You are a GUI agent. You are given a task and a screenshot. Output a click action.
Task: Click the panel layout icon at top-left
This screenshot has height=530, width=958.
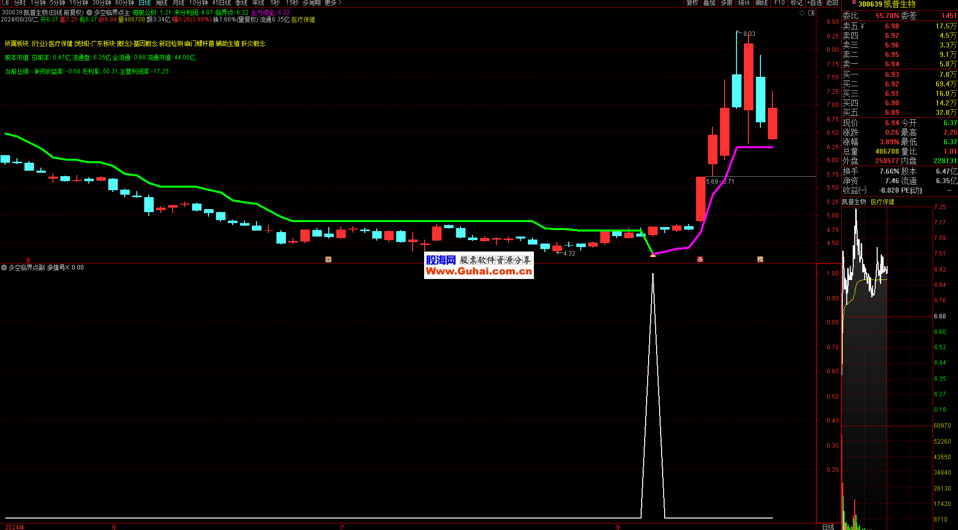pos(5,3)
